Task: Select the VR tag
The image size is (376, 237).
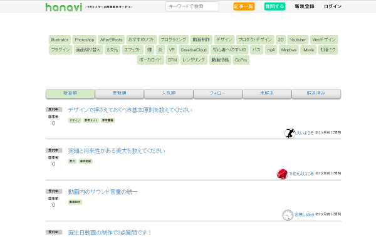Action: 172,50
